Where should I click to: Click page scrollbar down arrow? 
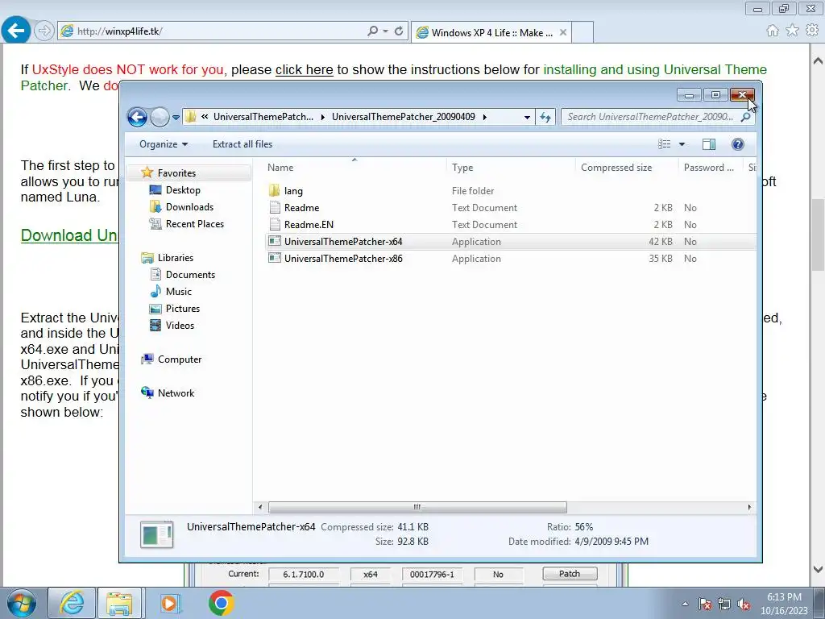point(817,569)
